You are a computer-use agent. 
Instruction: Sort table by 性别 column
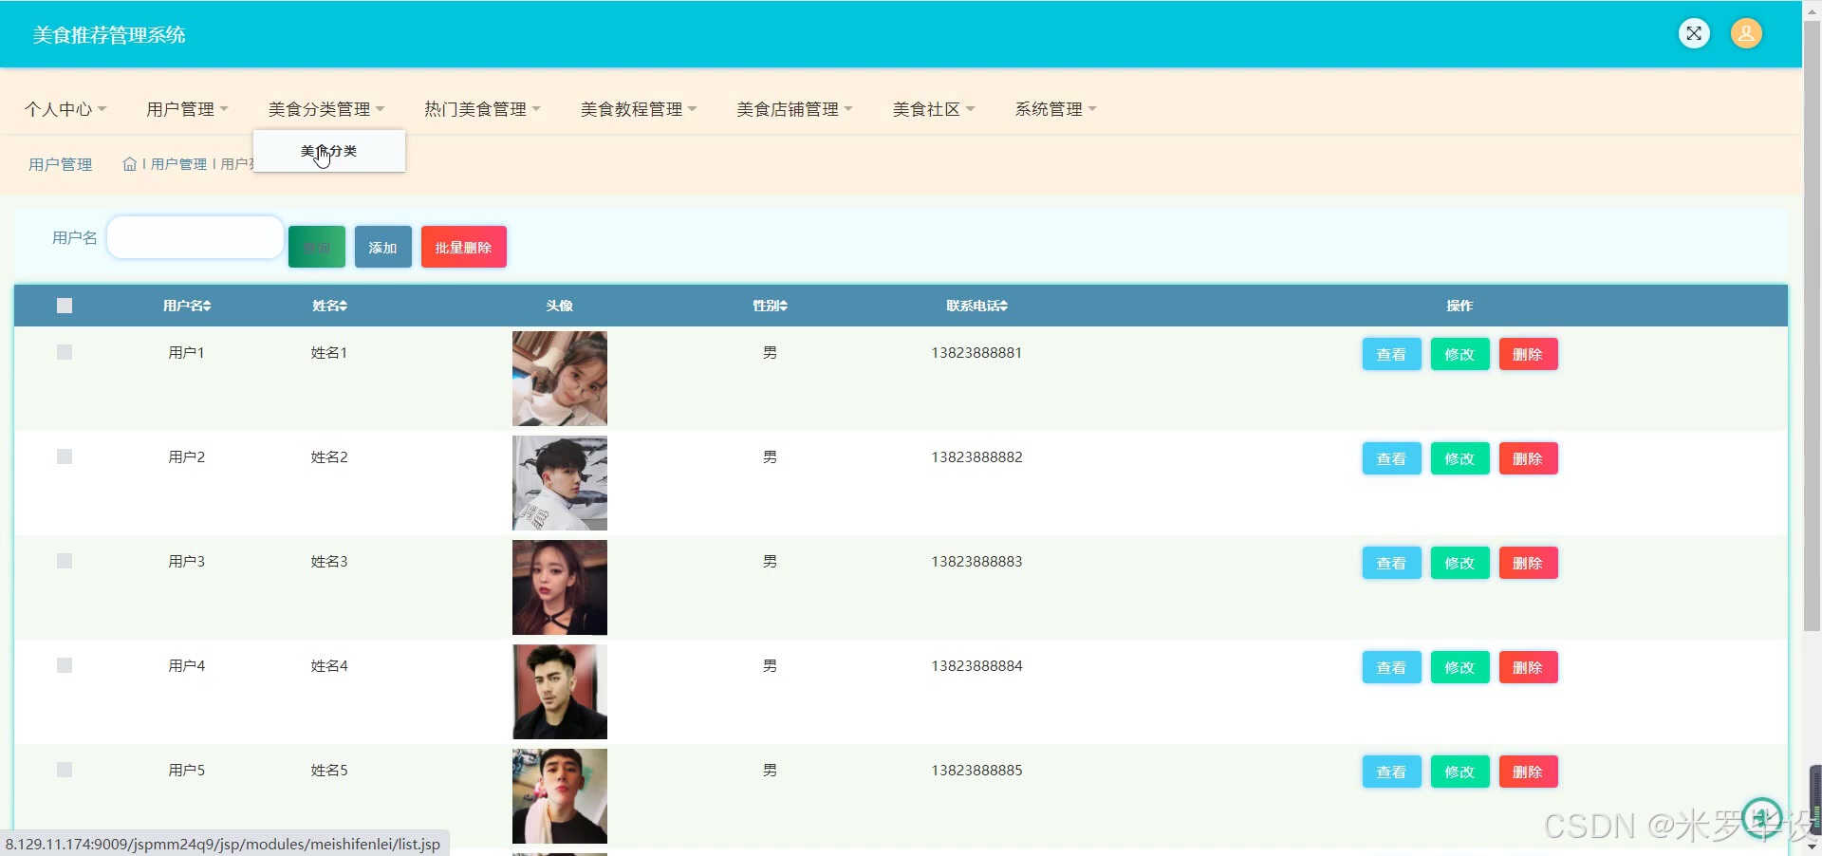click(770, 306)
